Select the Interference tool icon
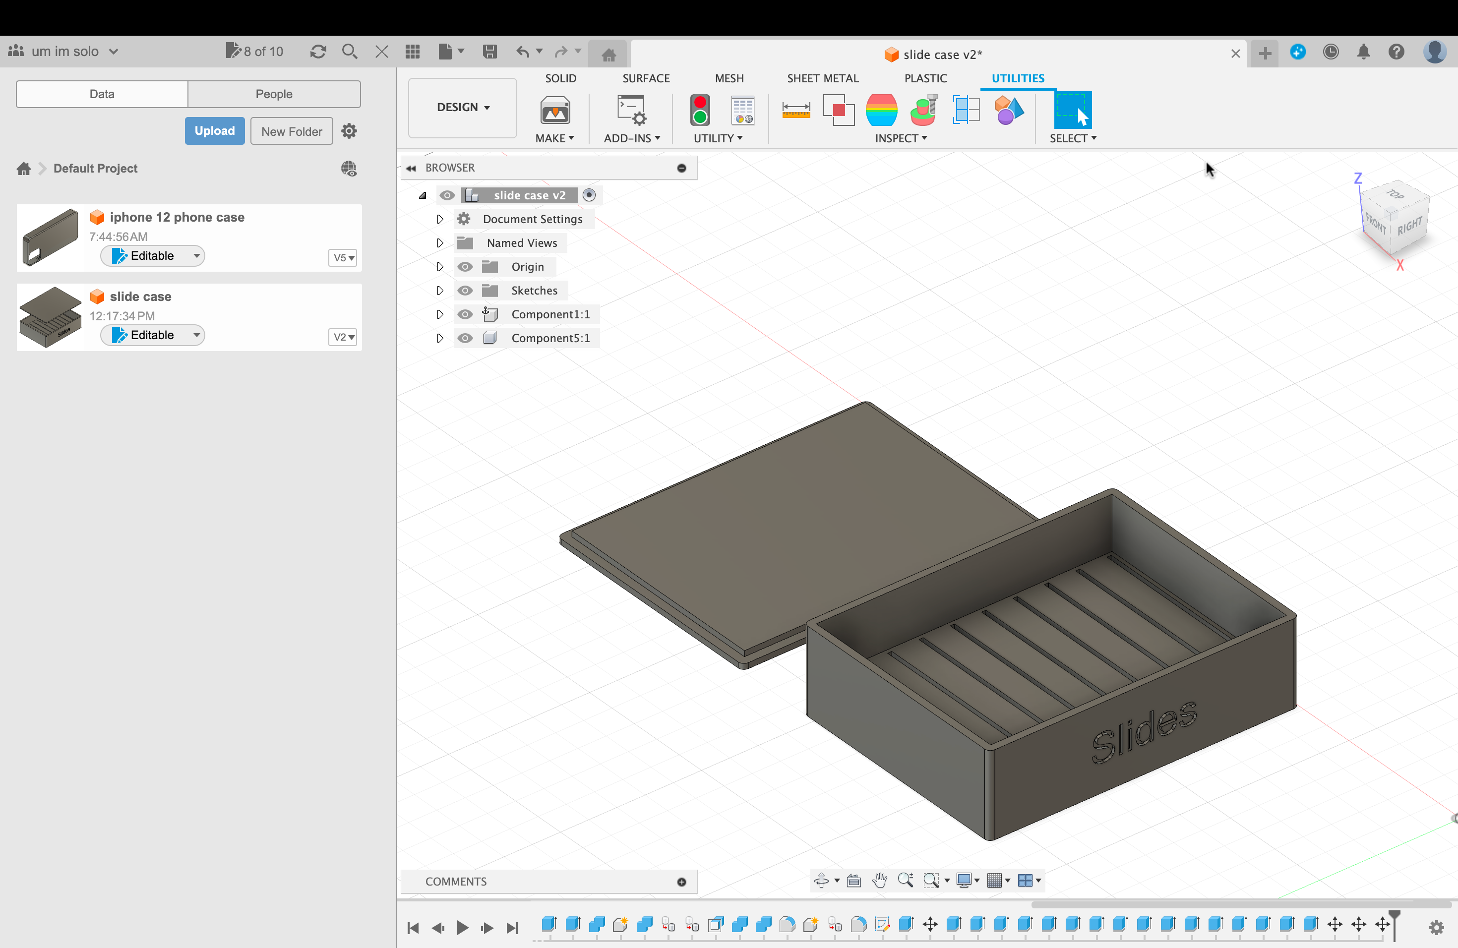The image size is (1458, 948). pos(838,110)
